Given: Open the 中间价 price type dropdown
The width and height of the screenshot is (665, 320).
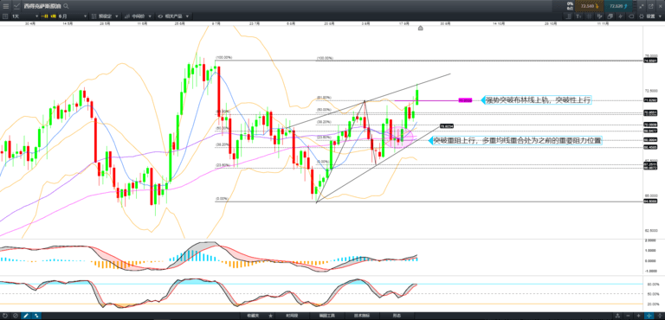Looking at the screenshot, I should pos(138,16).
